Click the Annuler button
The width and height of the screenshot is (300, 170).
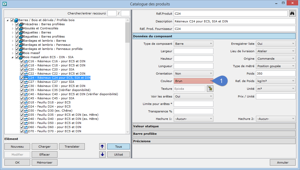[x=282, y=162]
